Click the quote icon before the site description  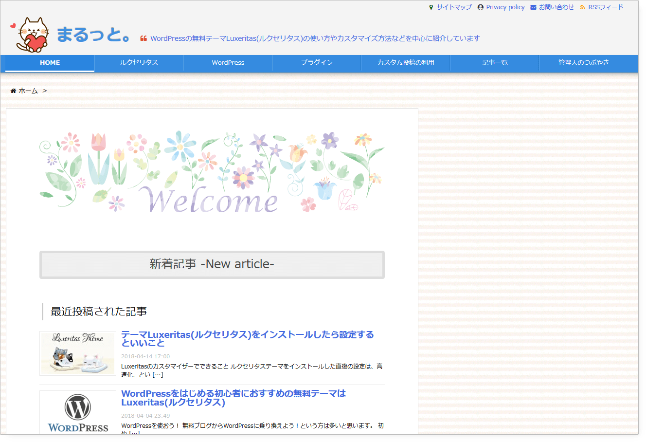pos(143,38)
